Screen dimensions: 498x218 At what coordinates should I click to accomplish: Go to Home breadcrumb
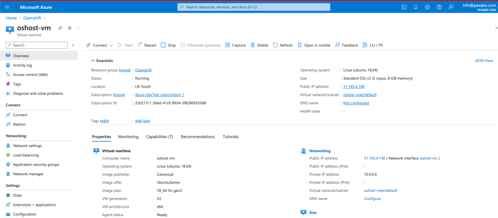[x=11, y=18]
